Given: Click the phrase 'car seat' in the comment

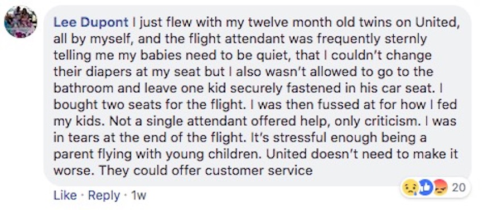Looking at the screenshot, I should 403,89.
